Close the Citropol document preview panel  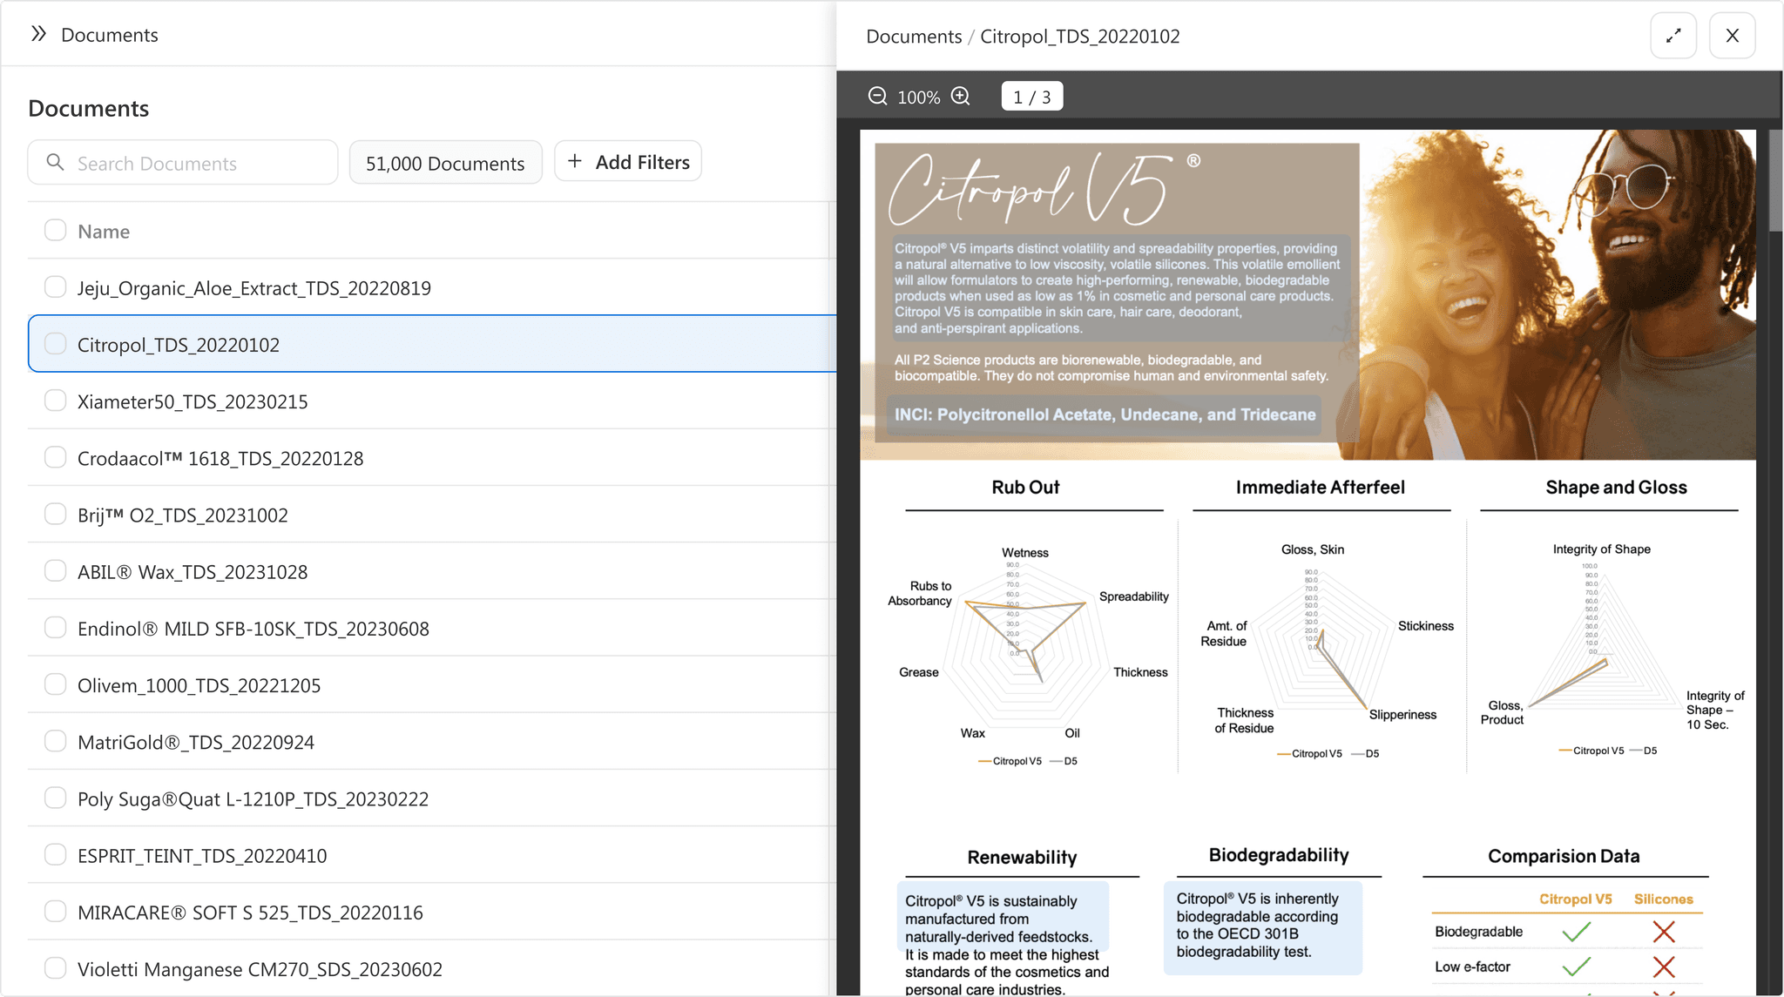pos(1732,36)
